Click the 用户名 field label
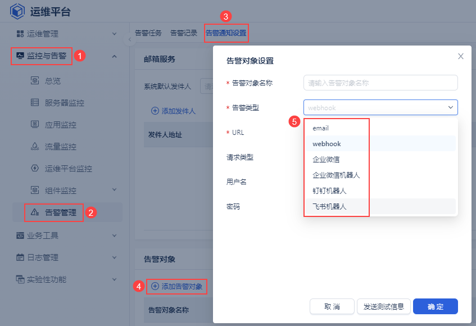 point(237,182)
